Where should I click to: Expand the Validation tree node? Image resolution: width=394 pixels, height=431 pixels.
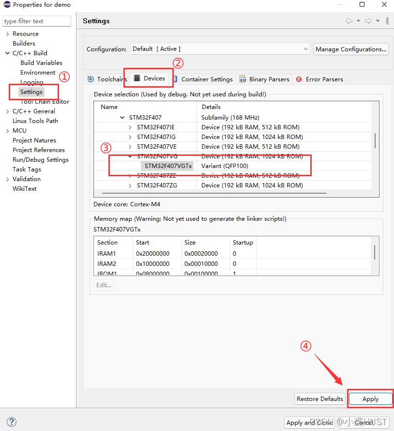tap(7, 179)
